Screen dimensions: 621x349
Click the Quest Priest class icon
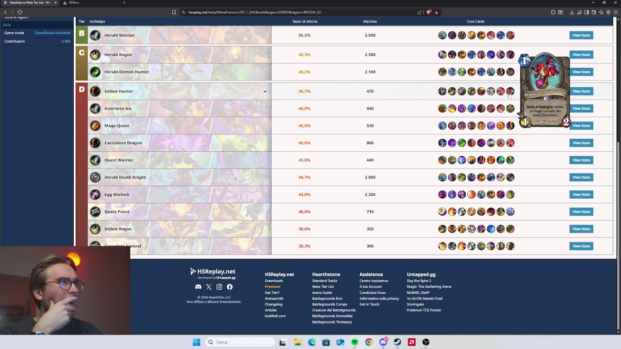coord(95,212)
